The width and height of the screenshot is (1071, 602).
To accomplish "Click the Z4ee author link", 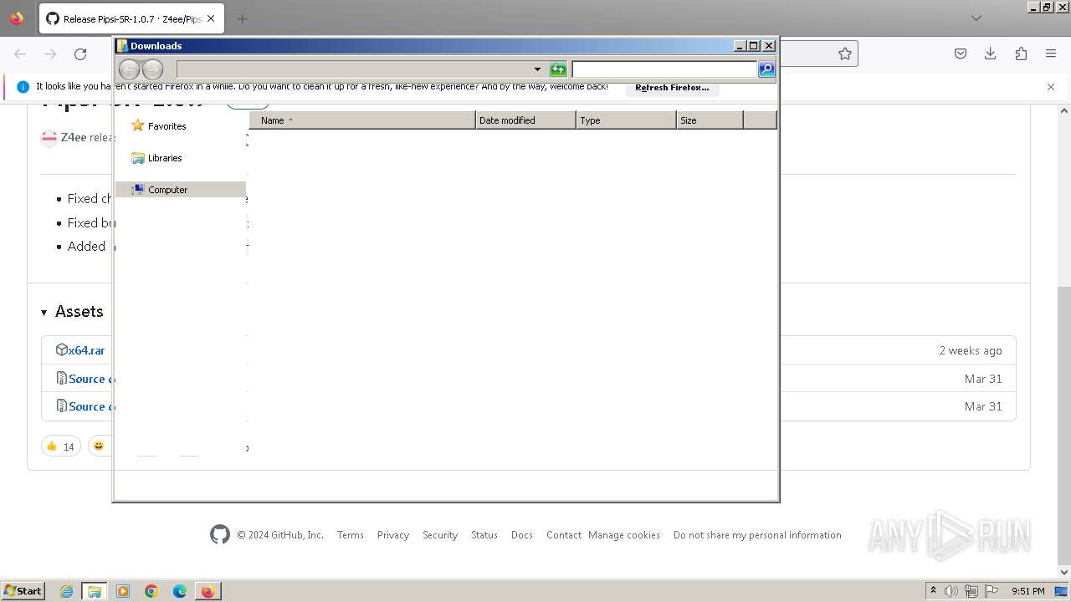I will [73, 137].
